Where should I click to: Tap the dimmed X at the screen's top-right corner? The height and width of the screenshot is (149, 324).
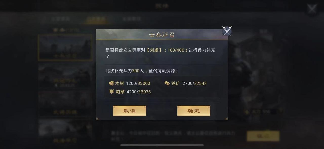click(312, 9)
